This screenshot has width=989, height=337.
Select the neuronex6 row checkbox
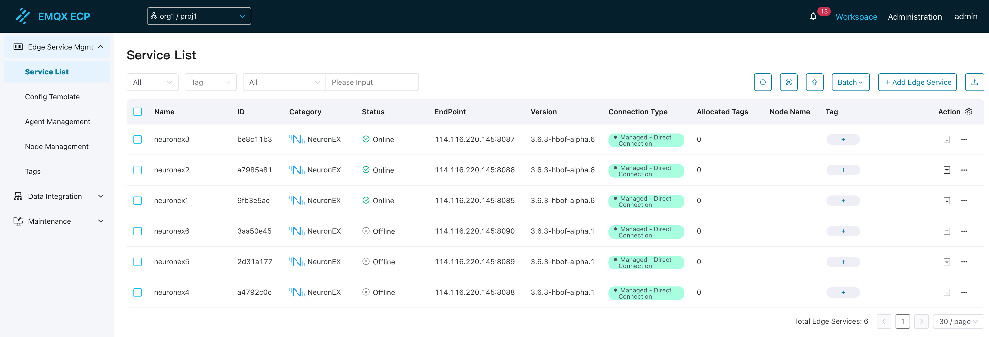pyautogui.click(x=137, y=231)
